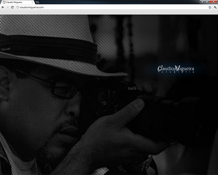Close the browser window with red X
This screenshot has width=218, height=175.
click(213, 2)
